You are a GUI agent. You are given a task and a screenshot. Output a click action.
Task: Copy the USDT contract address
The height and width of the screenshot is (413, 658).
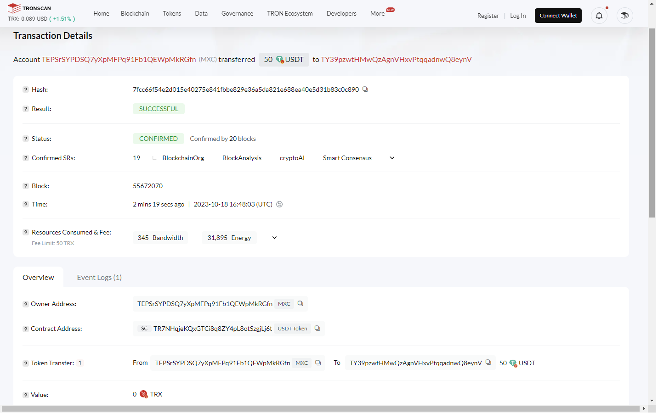tap(318, 329)
